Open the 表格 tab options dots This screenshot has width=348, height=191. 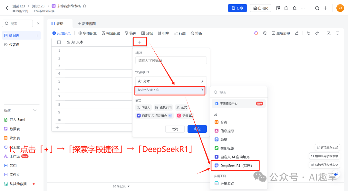(x=68, y=23)
